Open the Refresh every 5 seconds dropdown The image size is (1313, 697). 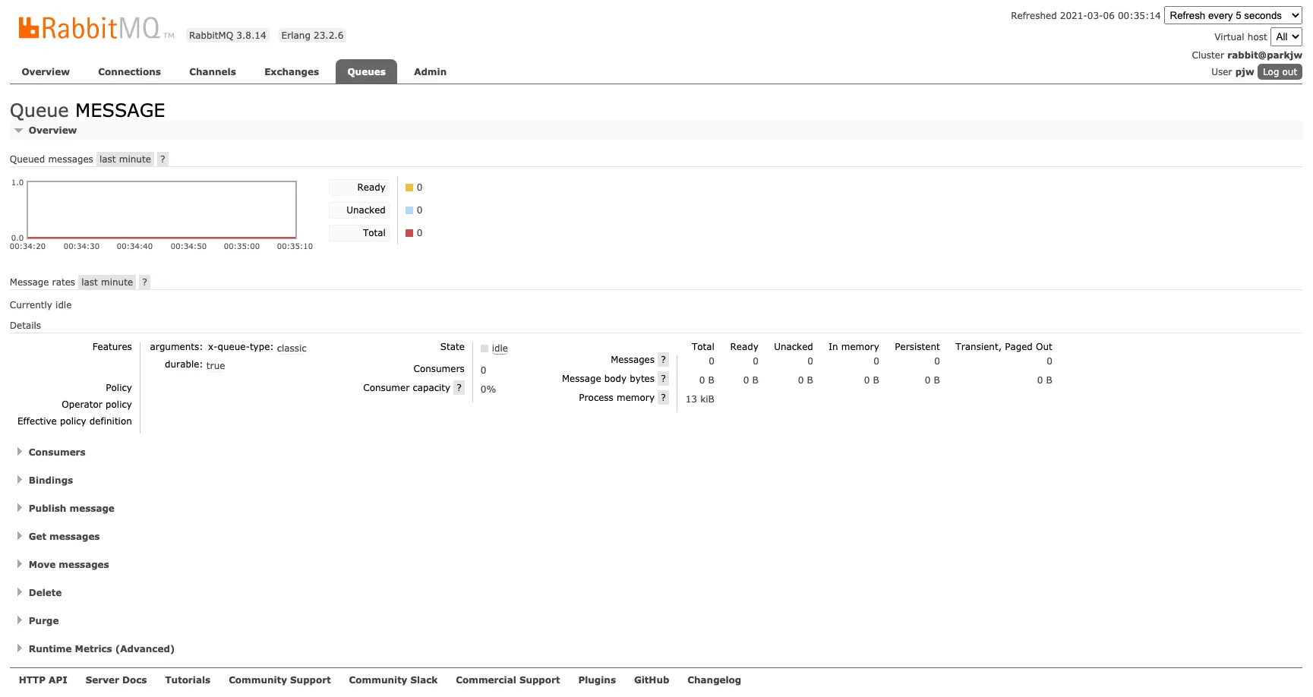(1233, 15)
